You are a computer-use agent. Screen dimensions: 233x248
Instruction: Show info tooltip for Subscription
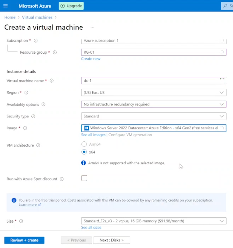[36, 41]
